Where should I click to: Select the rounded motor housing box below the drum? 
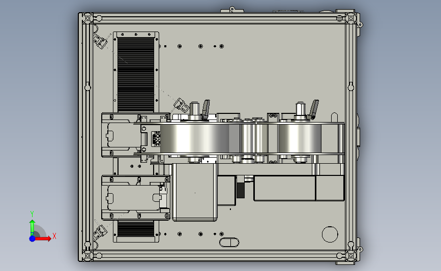click(195, 192)
